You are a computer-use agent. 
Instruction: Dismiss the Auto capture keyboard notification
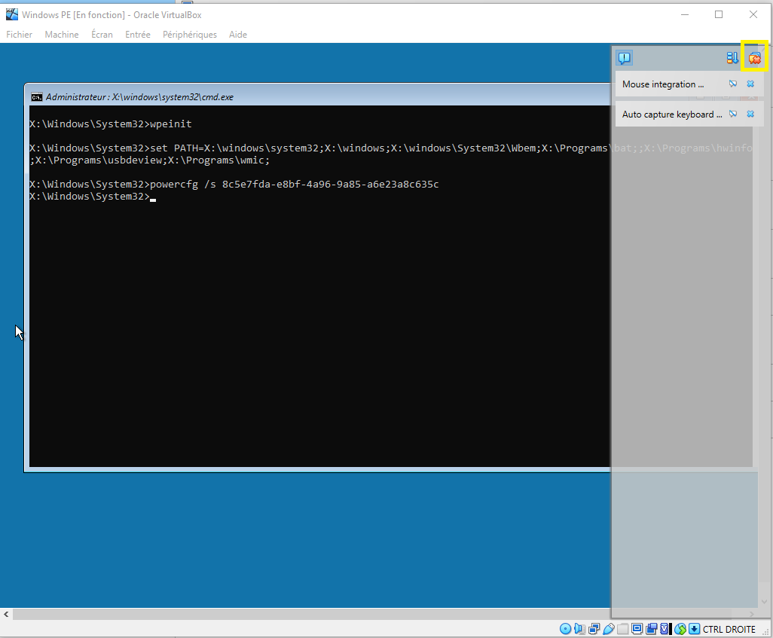(750, 114)
